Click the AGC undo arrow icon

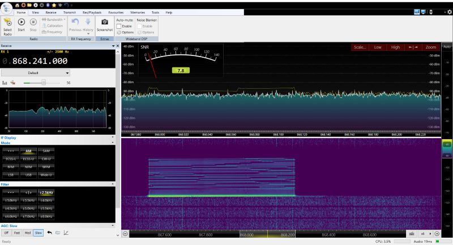pyautogui.click(x=49, y=233)
